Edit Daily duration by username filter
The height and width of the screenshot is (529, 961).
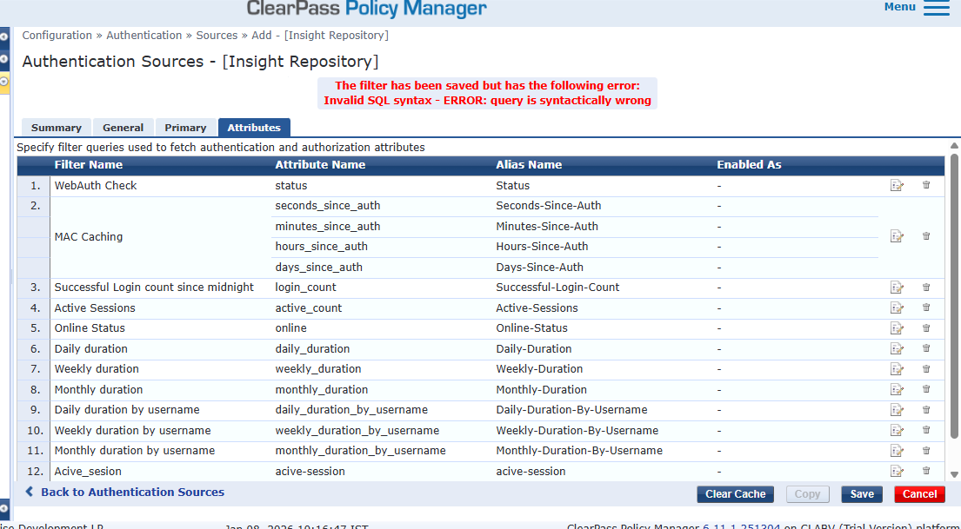click(897, 410)
